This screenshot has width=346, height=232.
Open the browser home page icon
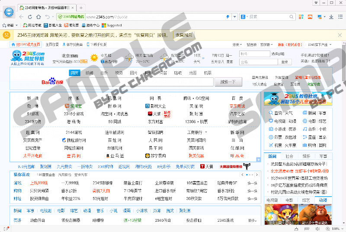pos(38,17)
